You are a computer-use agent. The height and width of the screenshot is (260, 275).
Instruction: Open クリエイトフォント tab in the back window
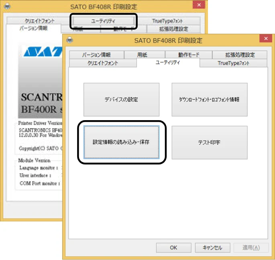pos(39,21)
